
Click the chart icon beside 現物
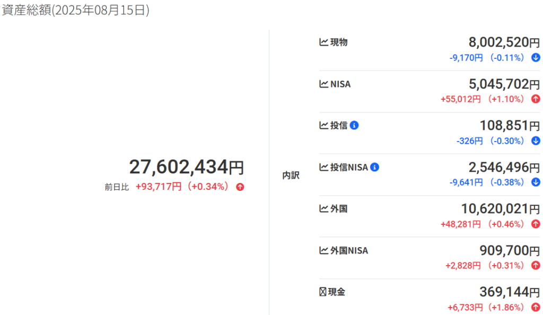pyautogui.click(x=323, y=42)
